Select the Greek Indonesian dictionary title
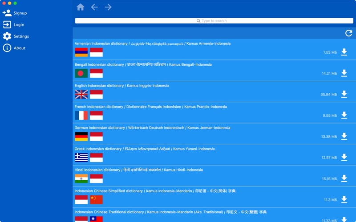Image resolution: width=356 pixels, height=222 pixels. pyautogui.click(x=145, y=149)
